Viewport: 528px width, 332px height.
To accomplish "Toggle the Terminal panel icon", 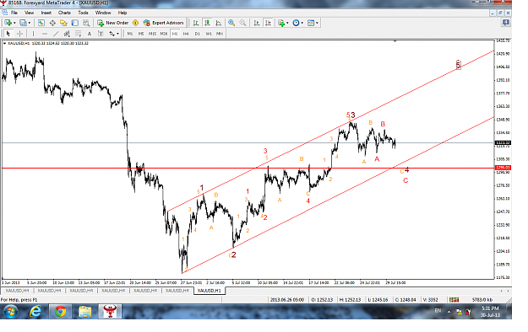I will (x=74, y=23).
